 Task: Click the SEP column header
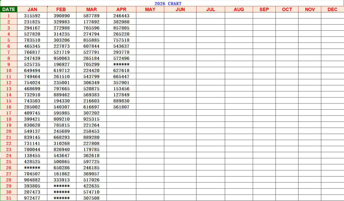pos(264,9)
